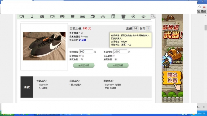
Task: Open the camera category icon
Action: (42, 16)
